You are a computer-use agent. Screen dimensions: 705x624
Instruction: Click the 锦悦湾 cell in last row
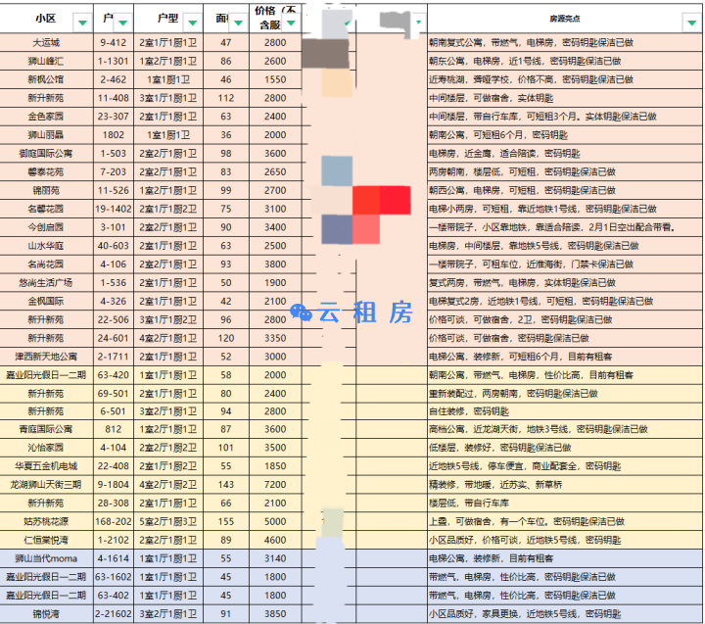click(46, 614)
